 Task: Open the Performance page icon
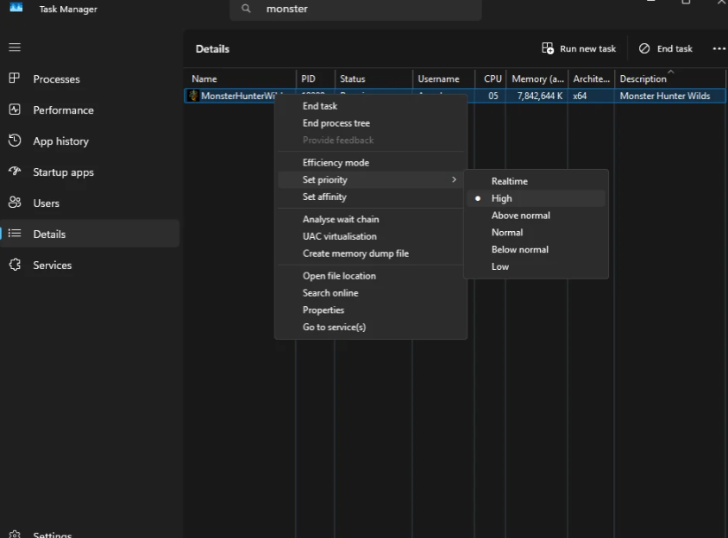[x=15, y=109]
